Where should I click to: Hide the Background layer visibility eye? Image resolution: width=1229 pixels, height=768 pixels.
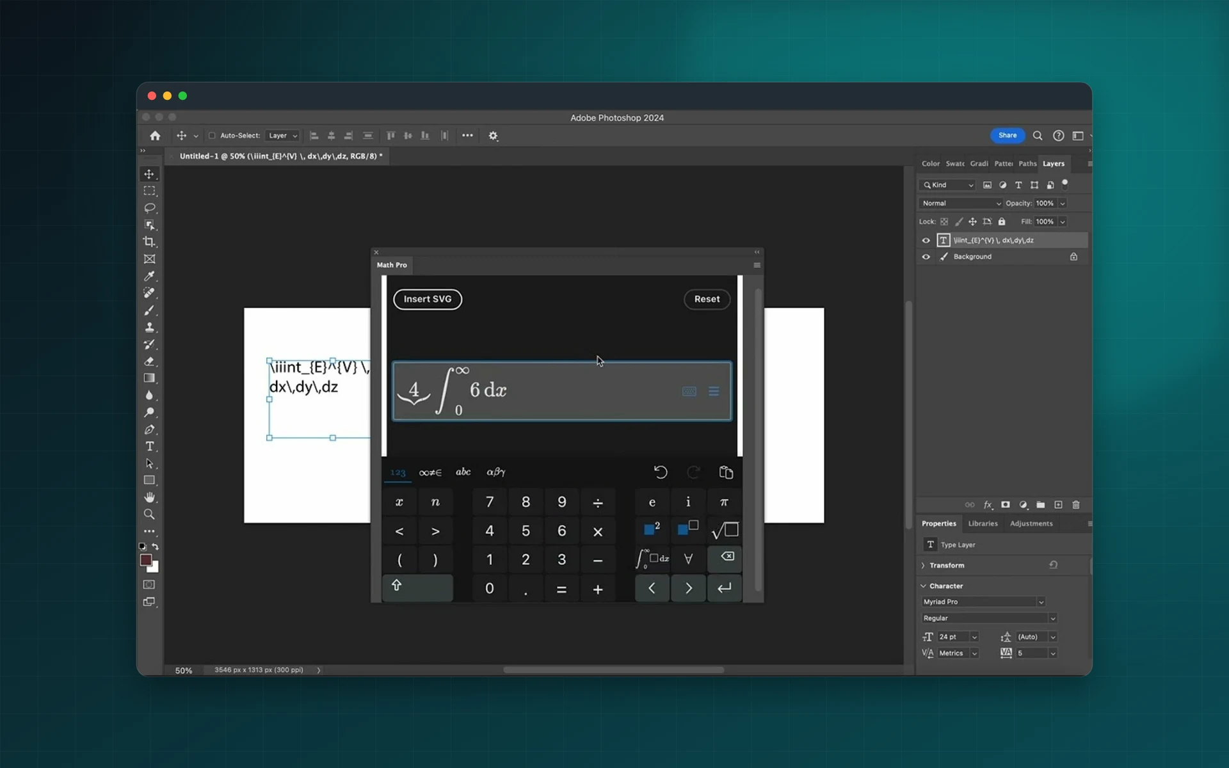[x=926, y=257]
